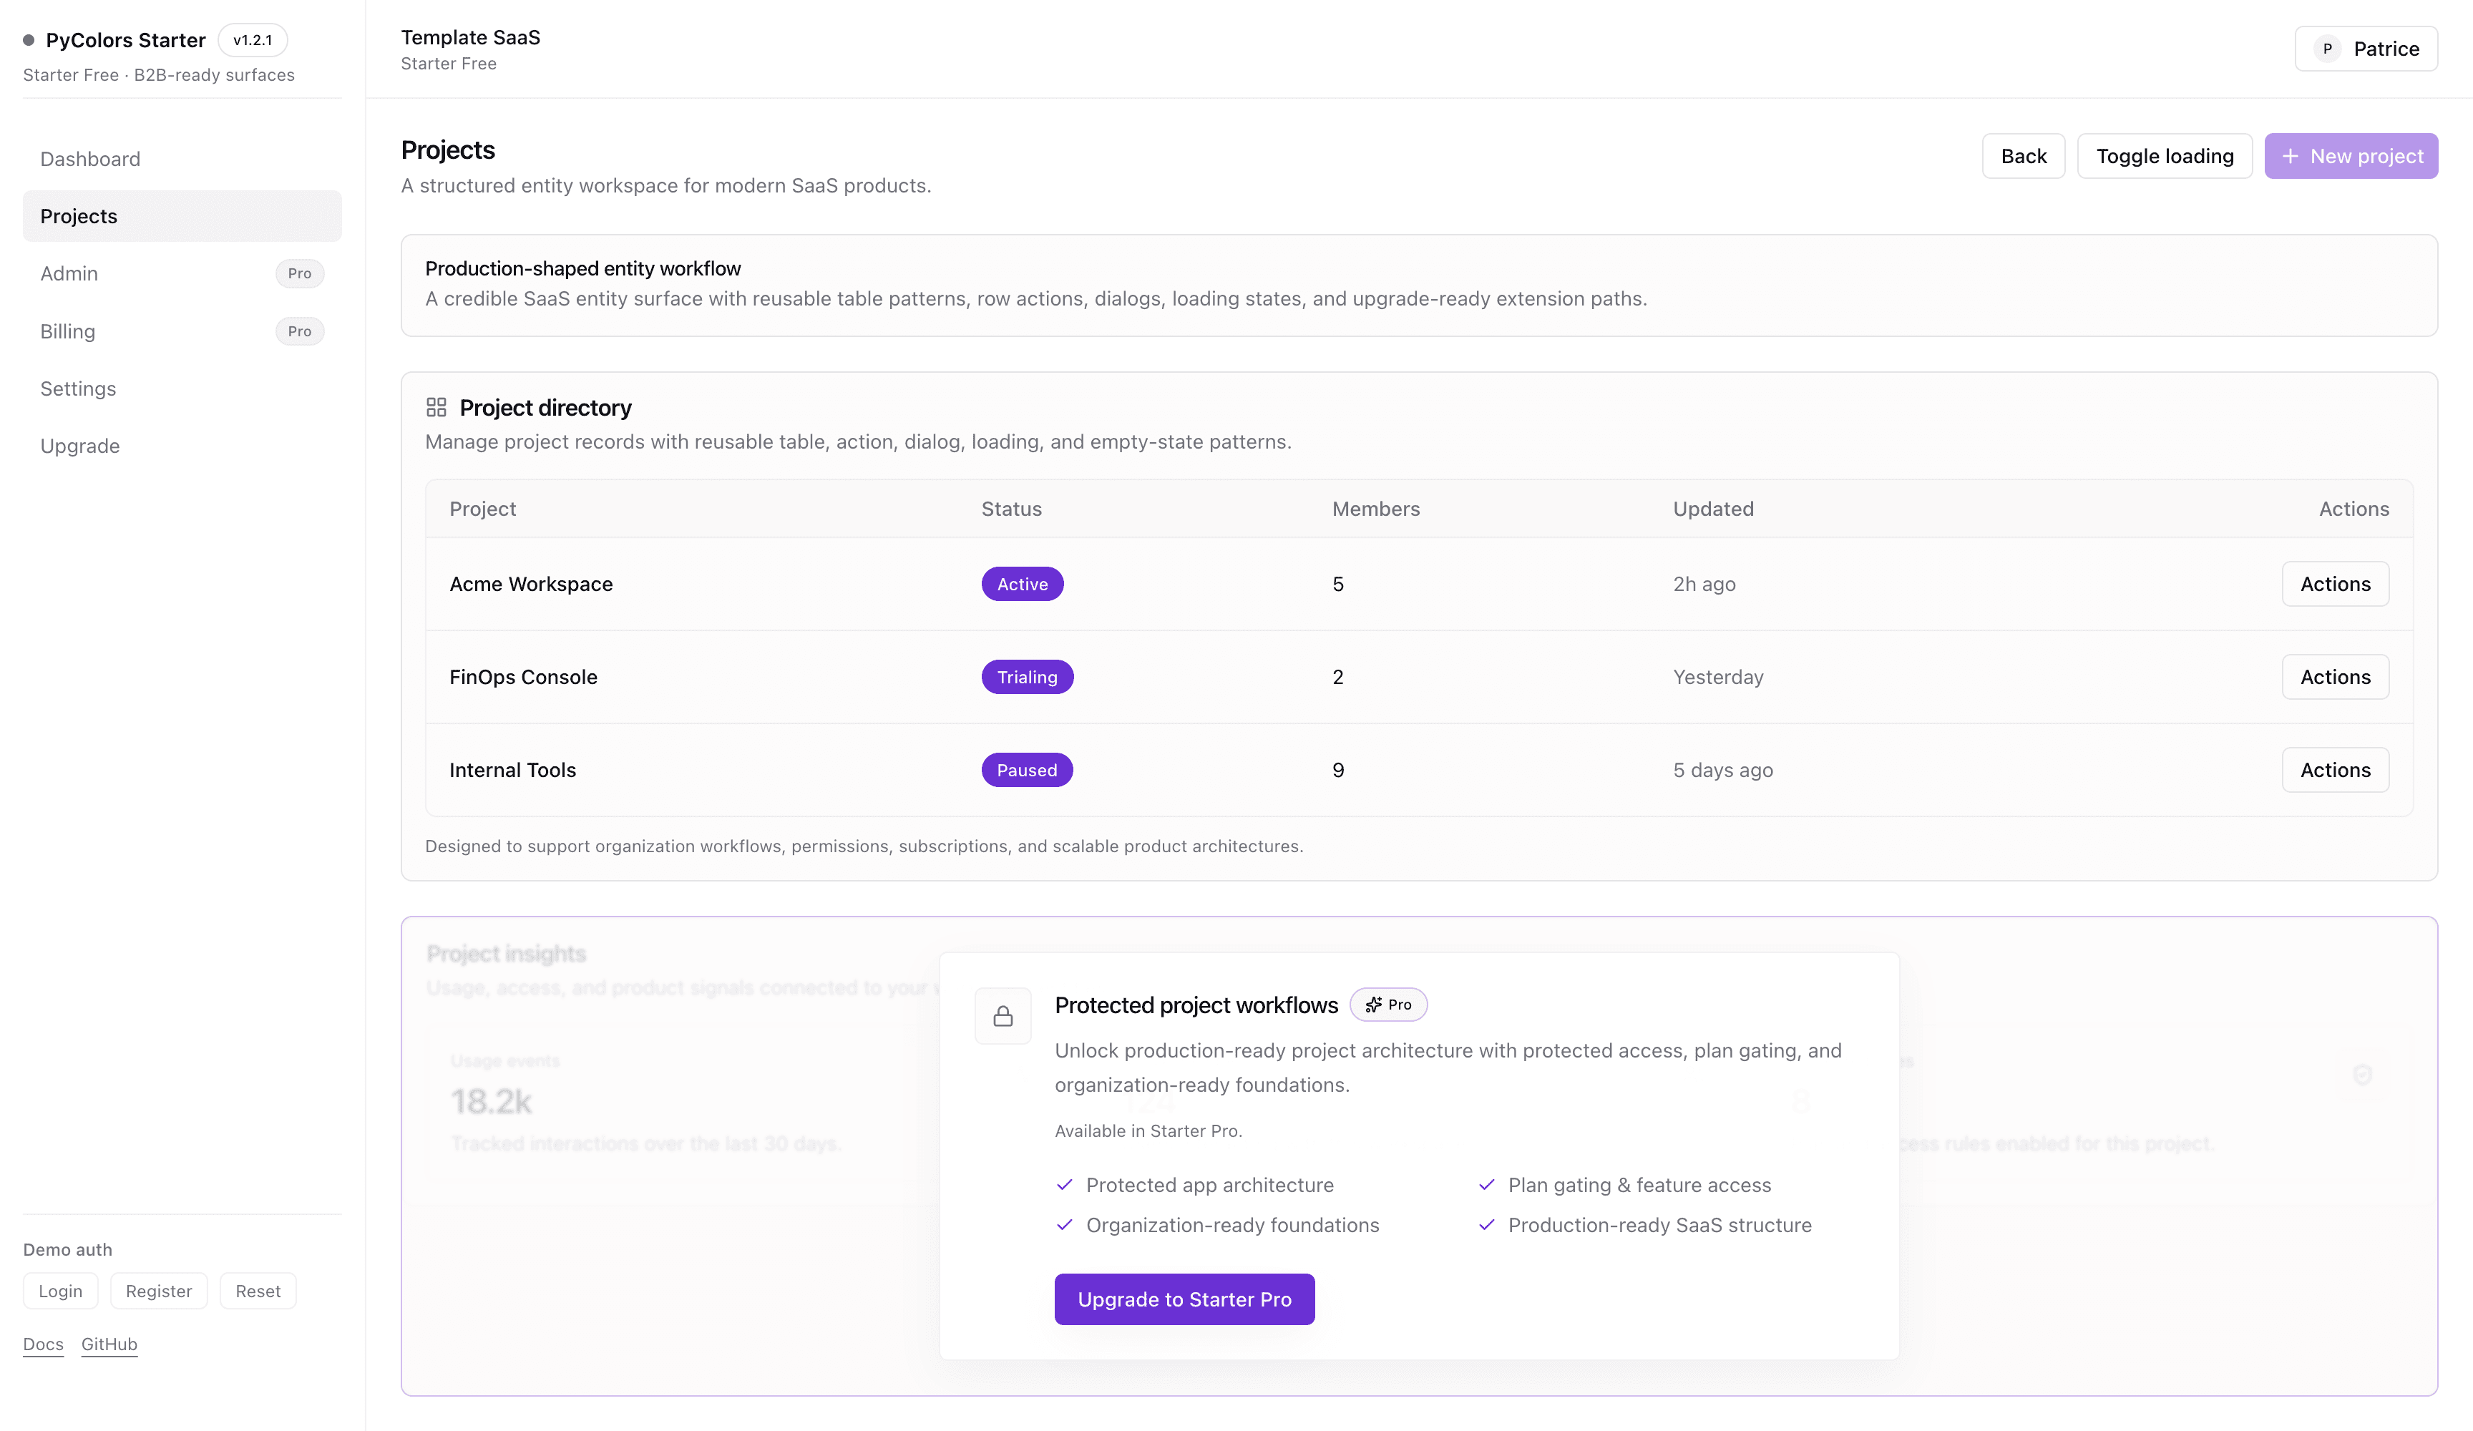The height and width of the screenshot is (1431, 2473).
Task: Open the Docs link
Action: coord(43,1344)
